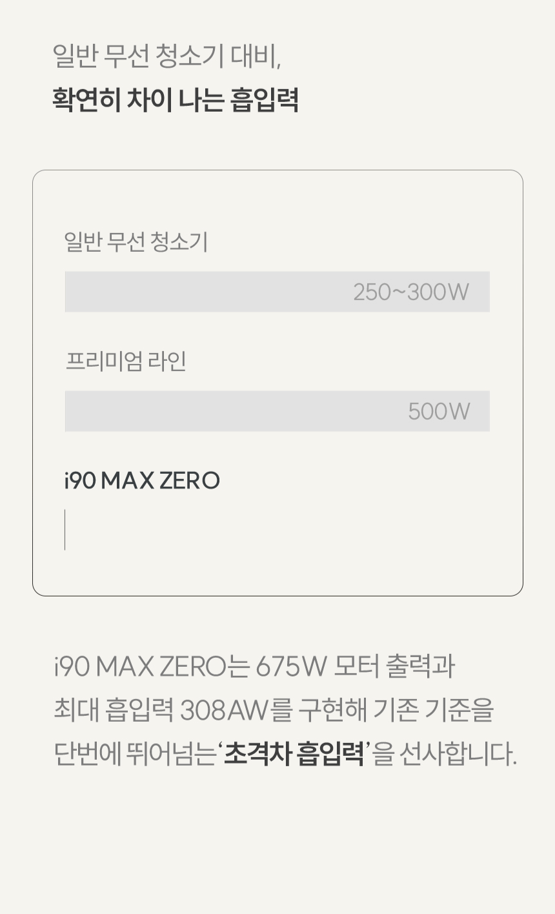Click the "일반 무선 청소기" chart label
555x914 pixels.
pos(136,242)
